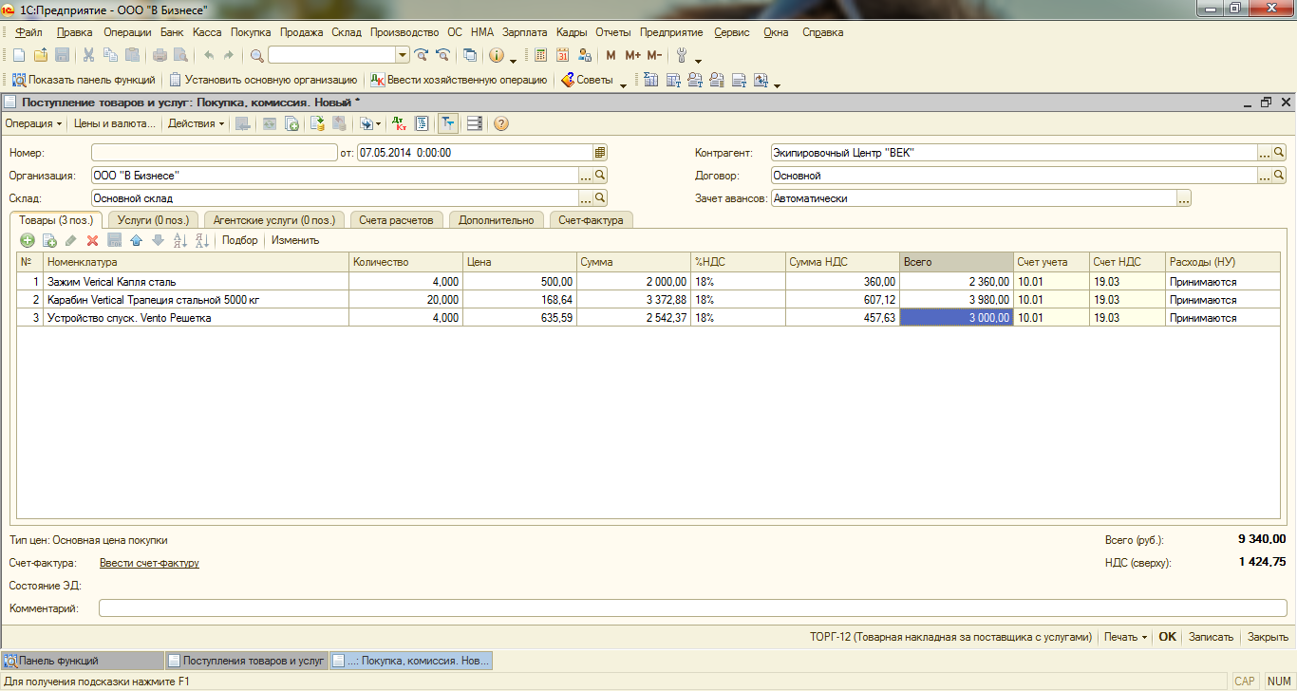Image resolution: width=1297 pixels, height=691 pixels.
Task: Expand the Go to dropdown in the document toolbar
Action: point(369,123)
